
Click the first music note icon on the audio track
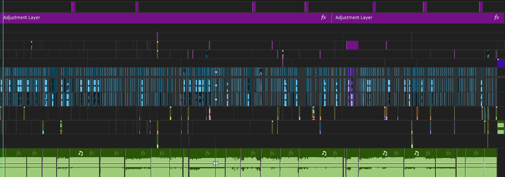click(x=80, y=154)
